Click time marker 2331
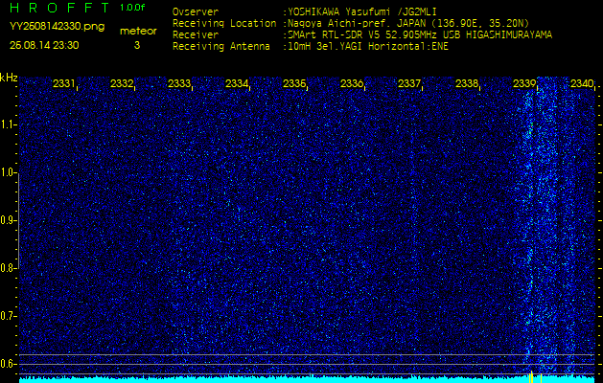This screenshot has height=383, width=603. [x=64, y=83]
